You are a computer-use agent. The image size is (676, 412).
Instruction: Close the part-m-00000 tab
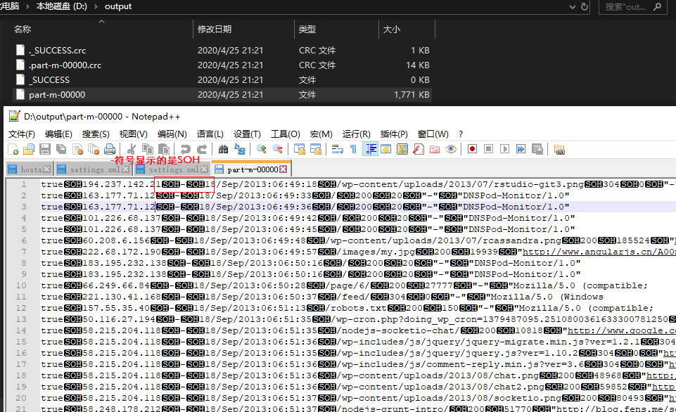[x=283, y=169]
